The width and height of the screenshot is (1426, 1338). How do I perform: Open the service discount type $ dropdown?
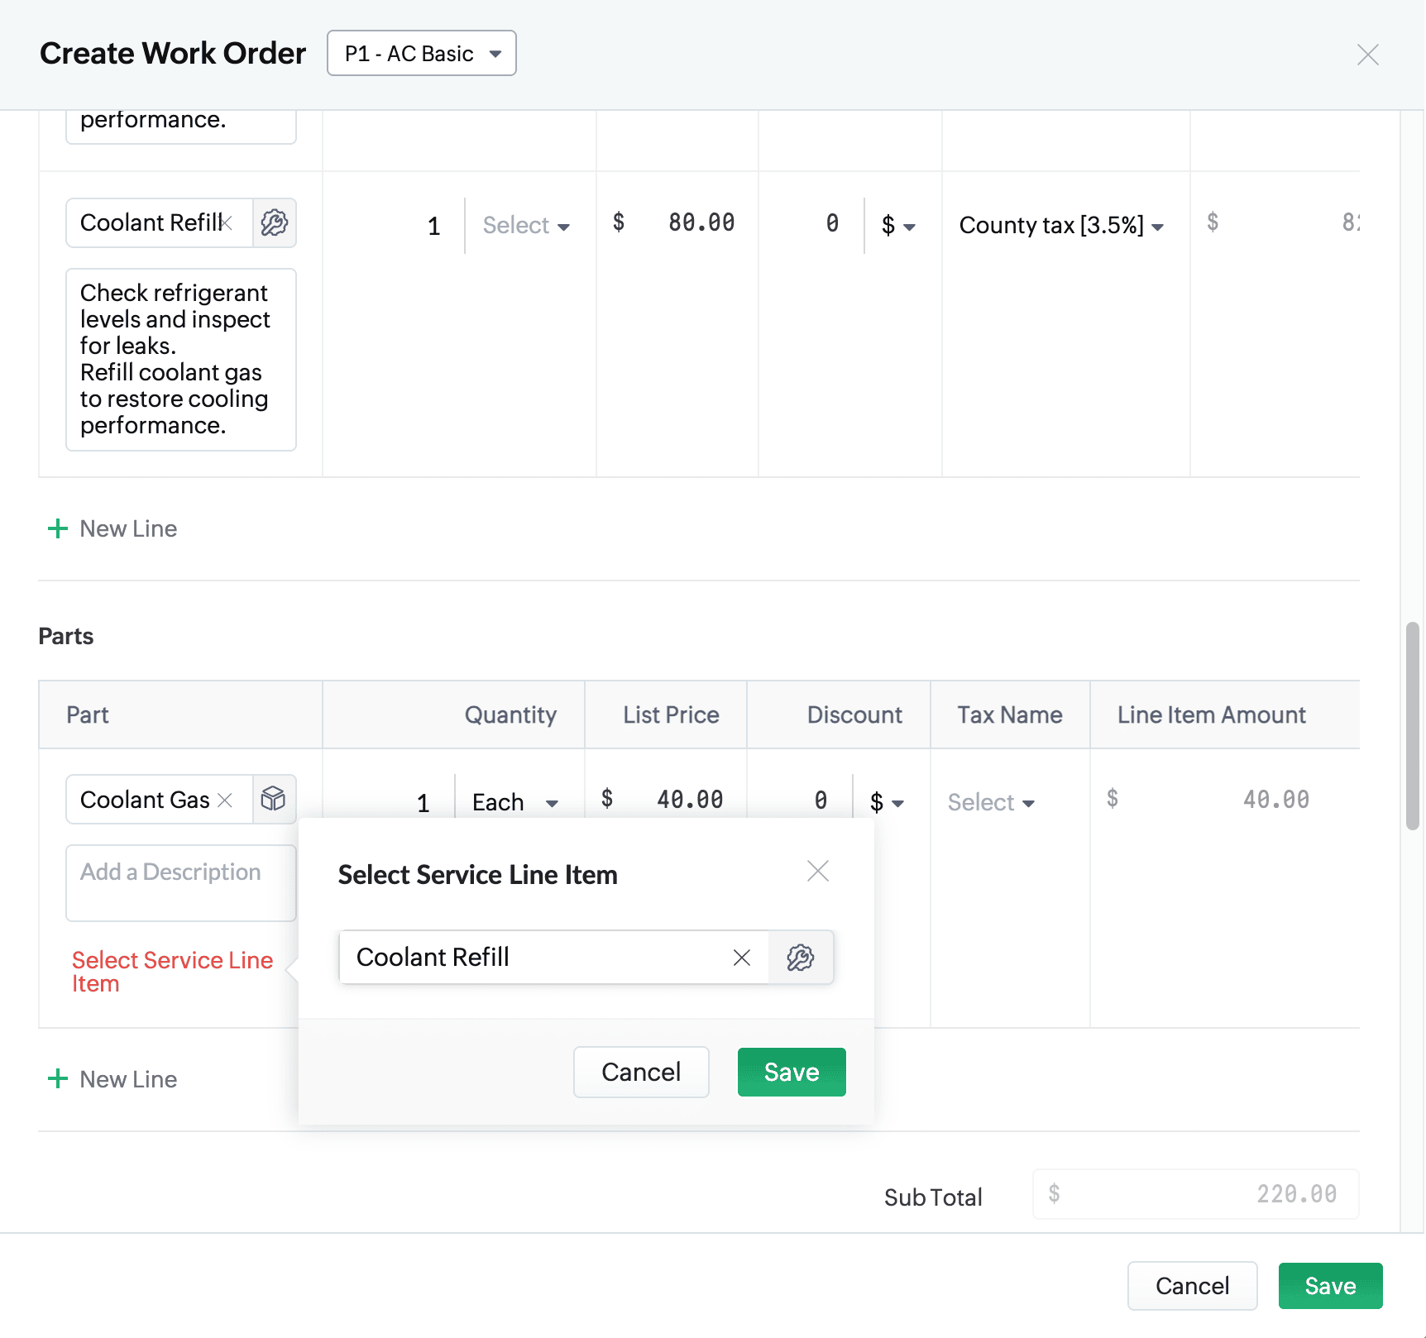tap(898, 225)
